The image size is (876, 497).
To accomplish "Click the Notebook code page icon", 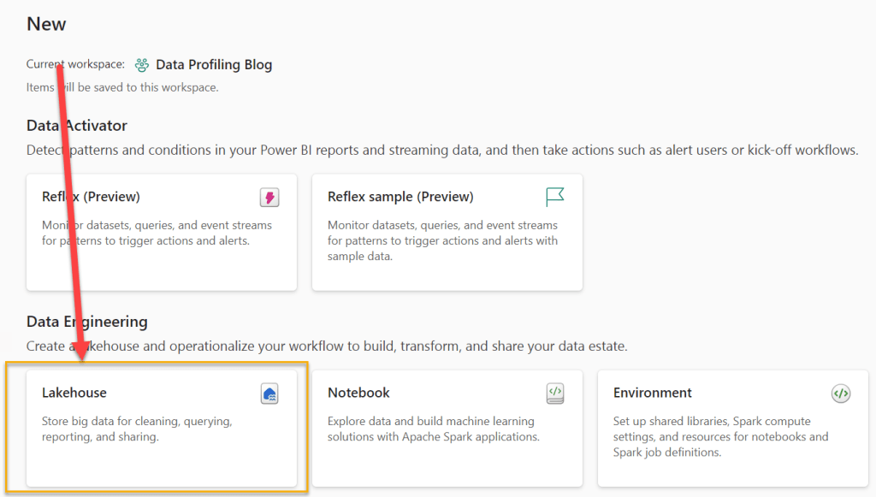I will click(x=555, y=393).
